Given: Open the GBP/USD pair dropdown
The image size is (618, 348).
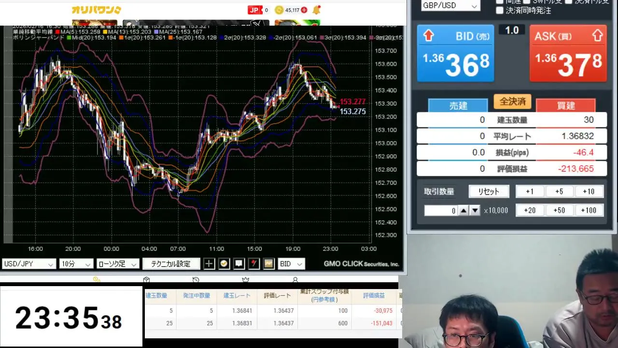Looking at the screenshot, I should (450, 5).
